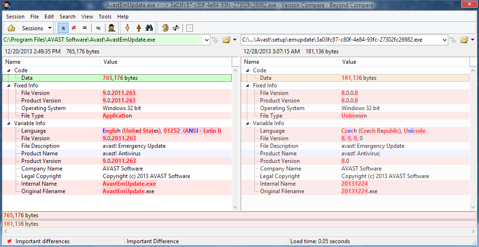Select left Language English row

tap(117, 131)
